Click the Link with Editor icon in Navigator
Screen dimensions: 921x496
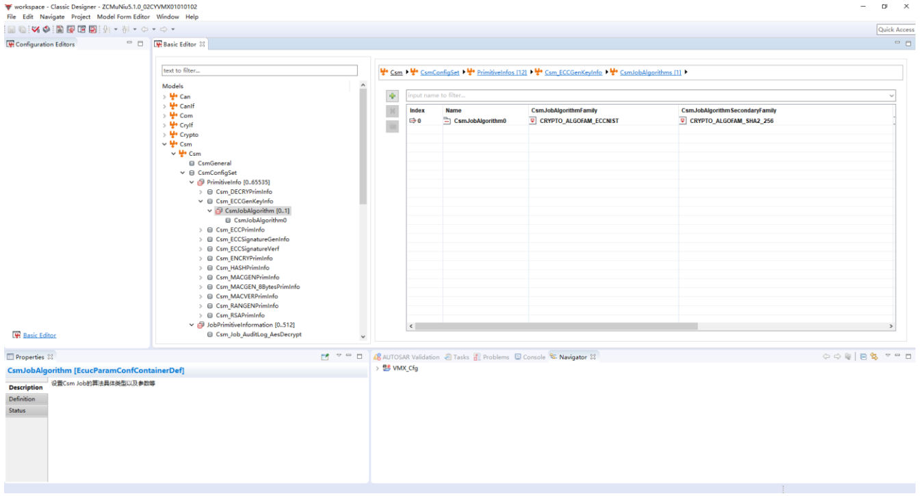coord(874,357)
